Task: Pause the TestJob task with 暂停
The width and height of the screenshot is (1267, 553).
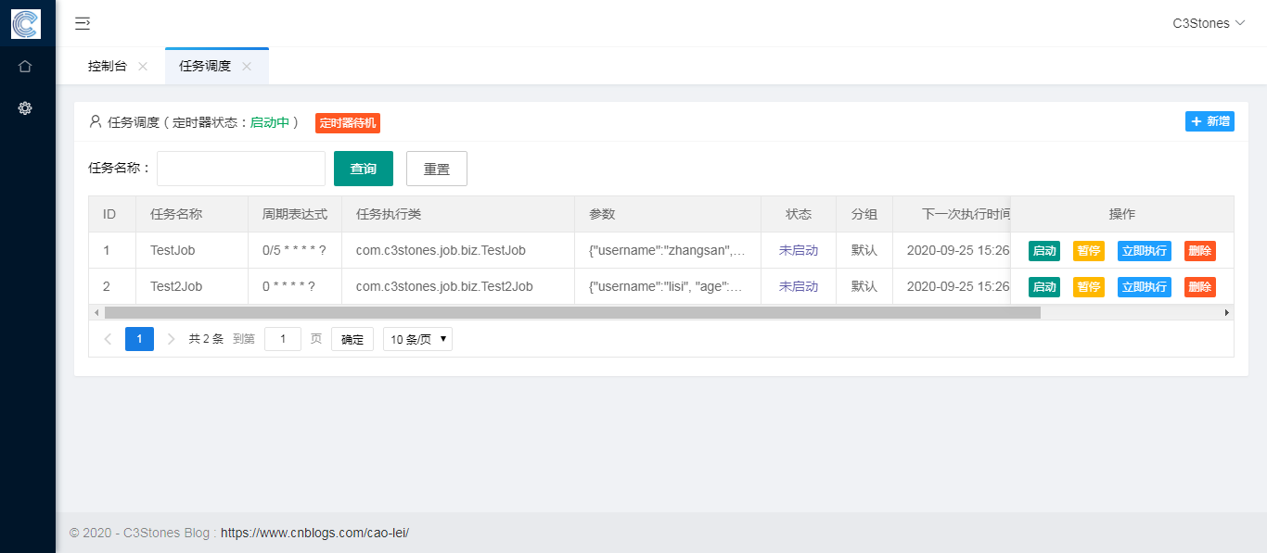Action: click(x=1089, y=251)
